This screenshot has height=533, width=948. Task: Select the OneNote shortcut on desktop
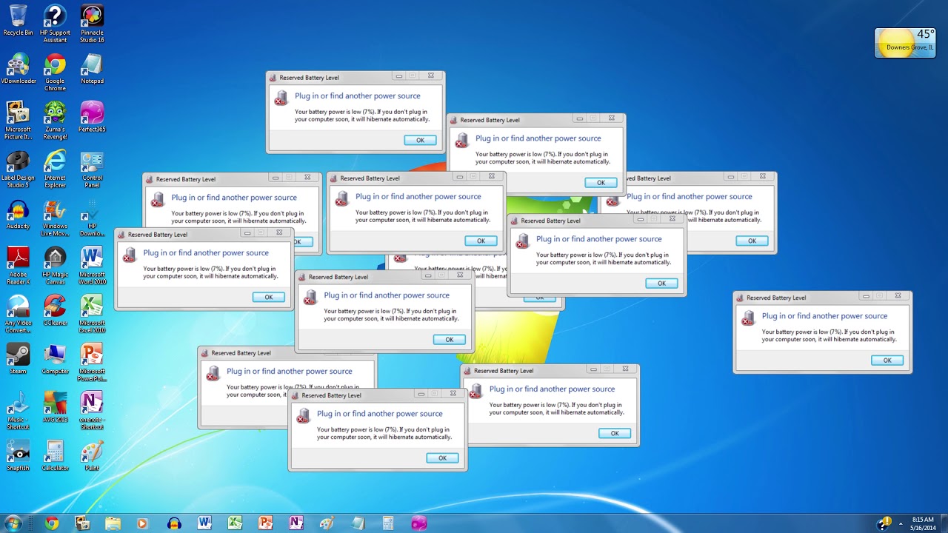click(x=92, y=411)
